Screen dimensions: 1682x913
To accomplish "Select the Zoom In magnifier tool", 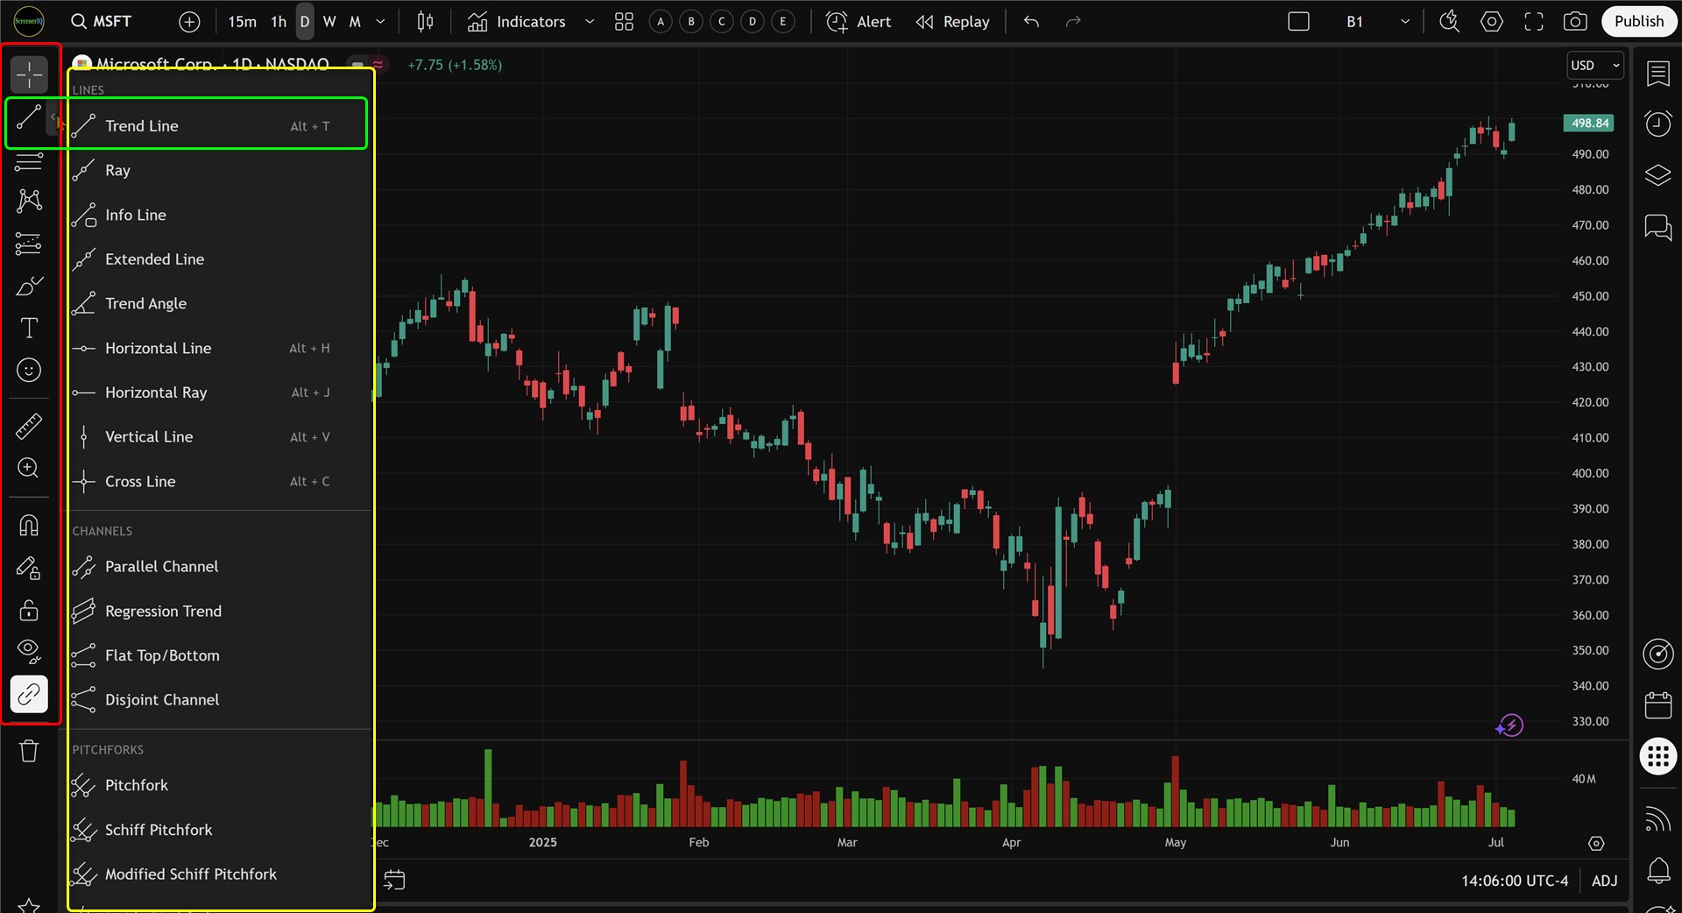I will [x=29, y=469].
